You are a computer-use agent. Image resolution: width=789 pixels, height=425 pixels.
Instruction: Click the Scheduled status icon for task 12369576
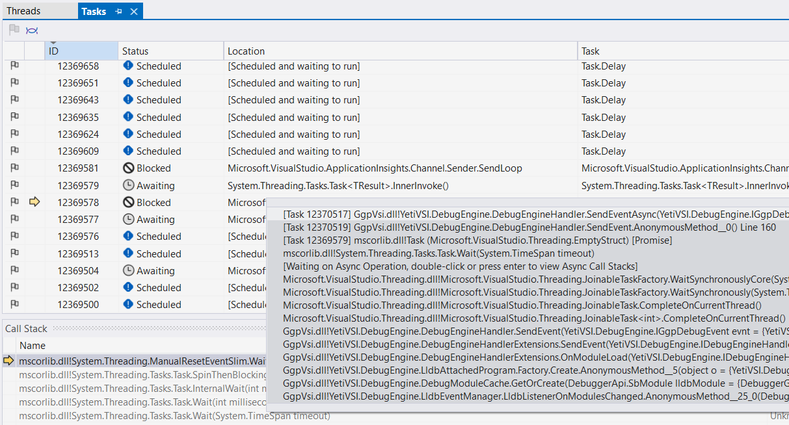128,236
